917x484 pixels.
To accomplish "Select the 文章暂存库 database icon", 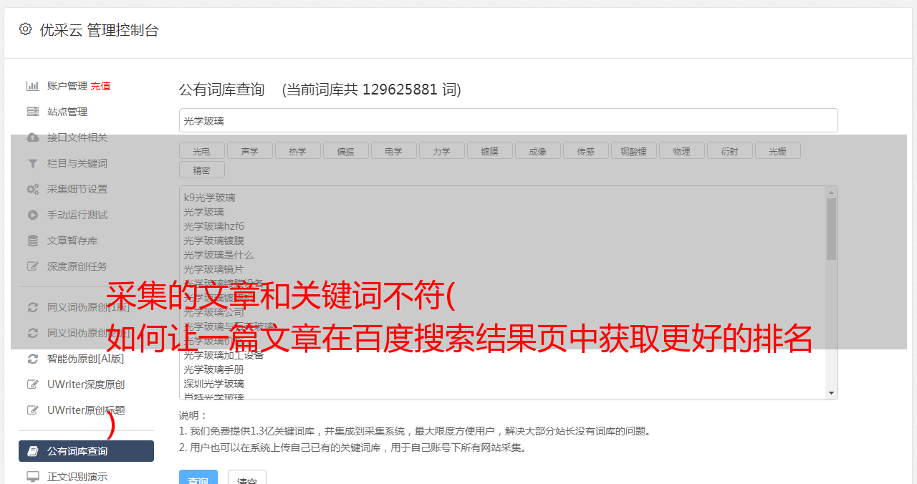I will (x=32, y=241).
